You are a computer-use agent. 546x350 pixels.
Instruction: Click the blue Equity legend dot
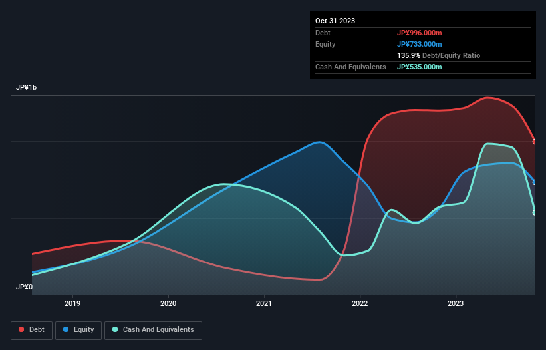pyautogui.click(x=66, y=329)
